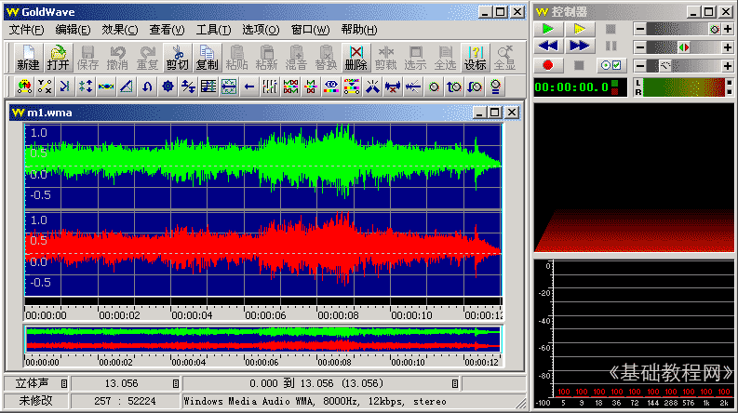This screenshot has height=413, width=738.
Task: Open the 效果 (Effect) menu
Action: click(x=120, y=30)
